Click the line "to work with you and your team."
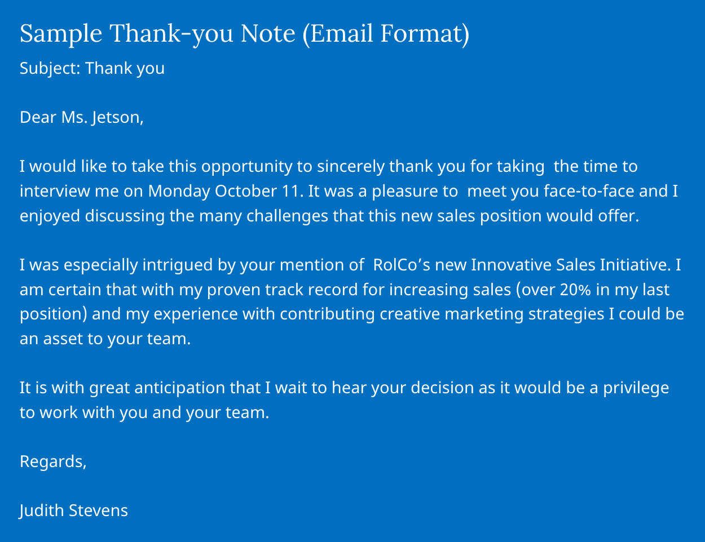705x542 pixels. [144, 412]
